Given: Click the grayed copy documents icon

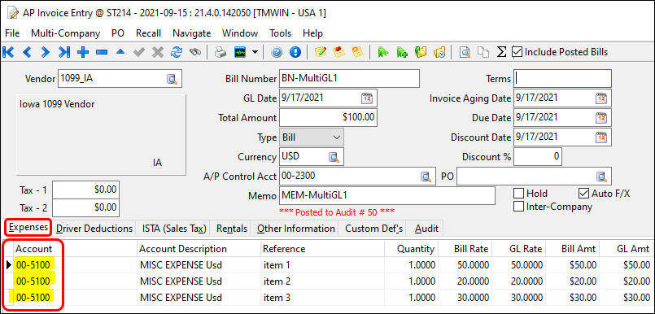Looking at the screenshot, I should 483,52.
